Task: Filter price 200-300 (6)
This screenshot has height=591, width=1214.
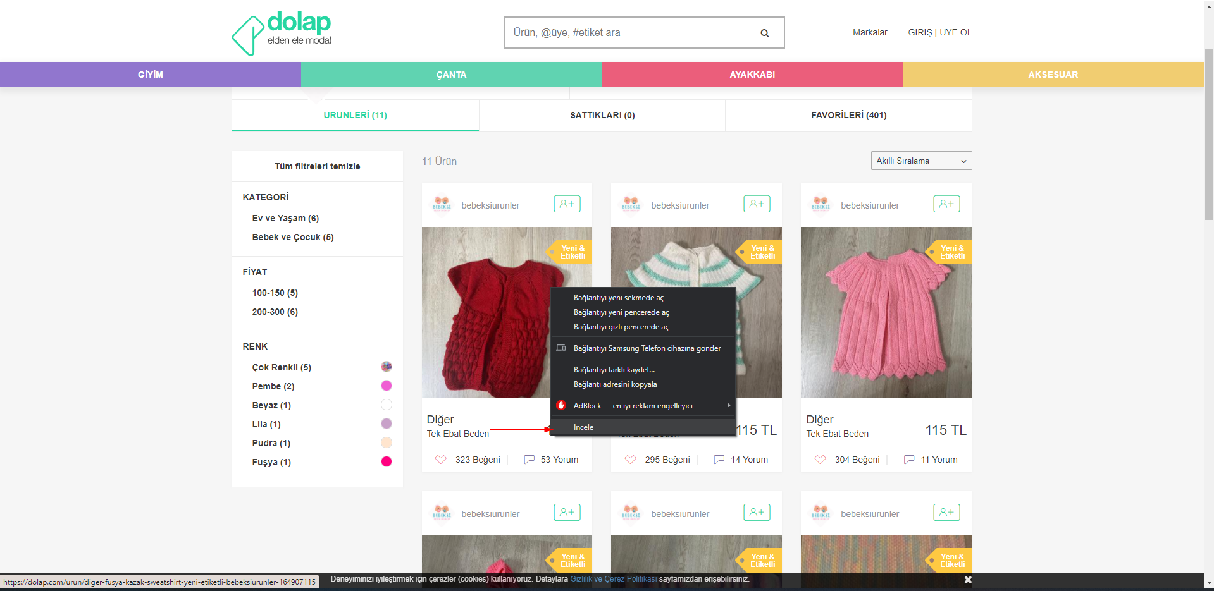Action: tap(275, 312)
